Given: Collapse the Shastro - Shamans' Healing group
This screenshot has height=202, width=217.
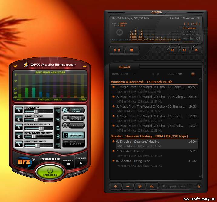Looking at the screenshot, I should (154, 136).
